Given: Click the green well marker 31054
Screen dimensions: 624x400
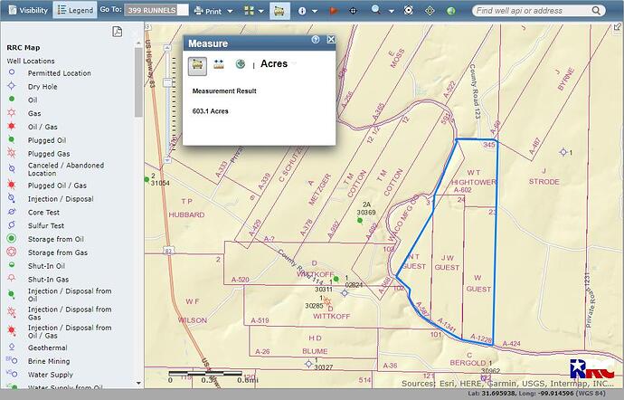Looking at the screenshot, I should (147, 180).
